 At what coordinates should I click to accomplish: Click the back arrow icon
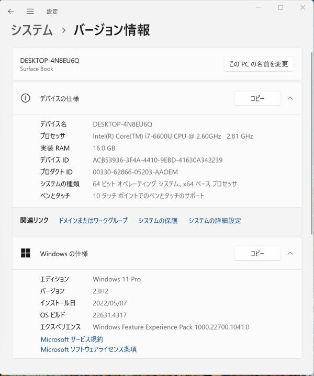click(11, 11)
